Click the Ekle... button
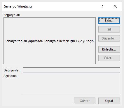 (109, 21)
